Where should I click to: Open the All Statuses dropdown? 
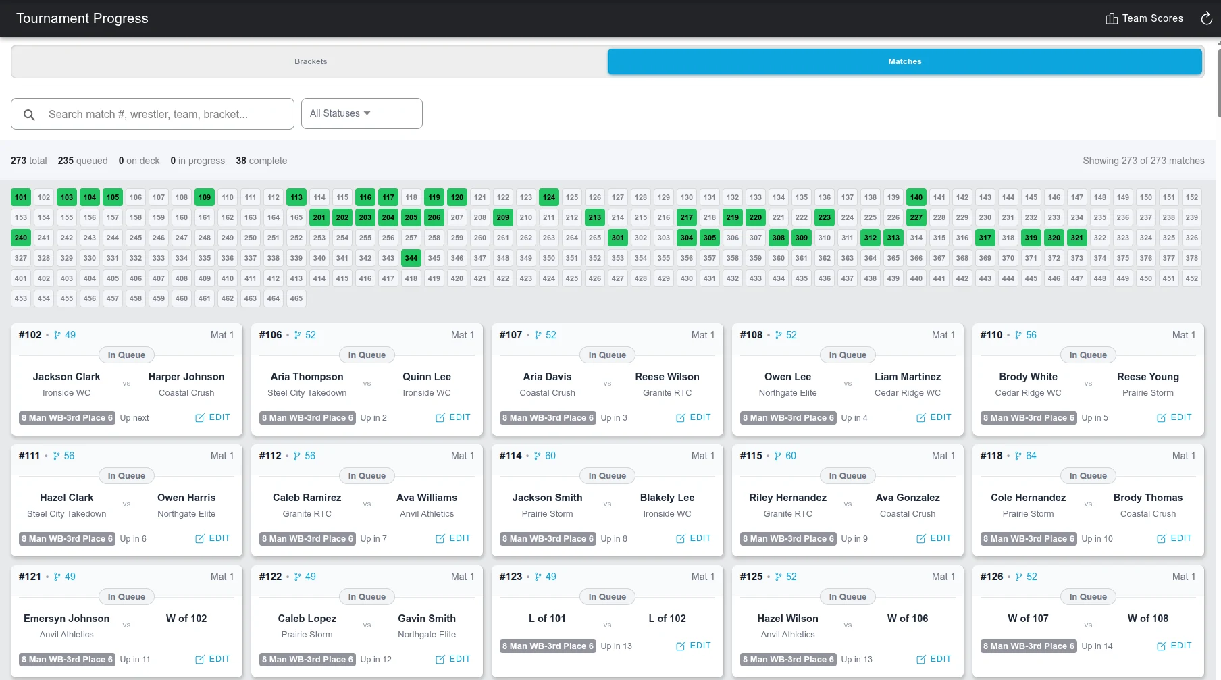click(x=362, y=113)
